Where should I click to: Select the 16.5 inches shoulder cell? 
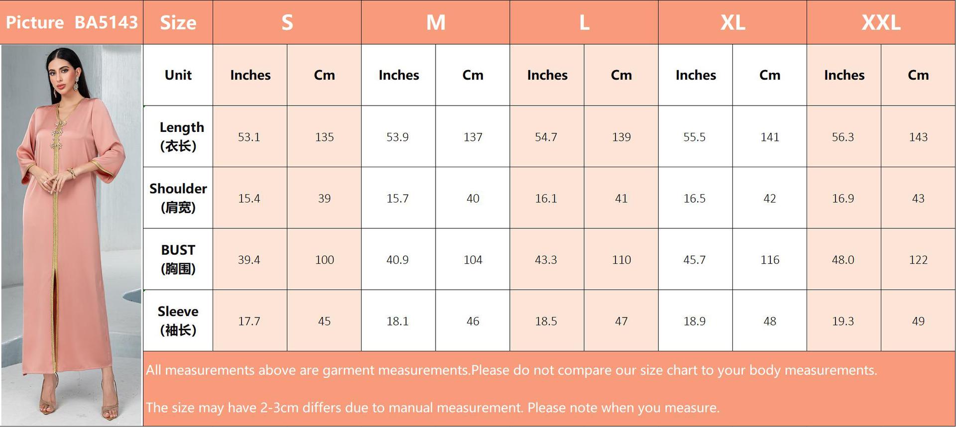click(694, 199)
